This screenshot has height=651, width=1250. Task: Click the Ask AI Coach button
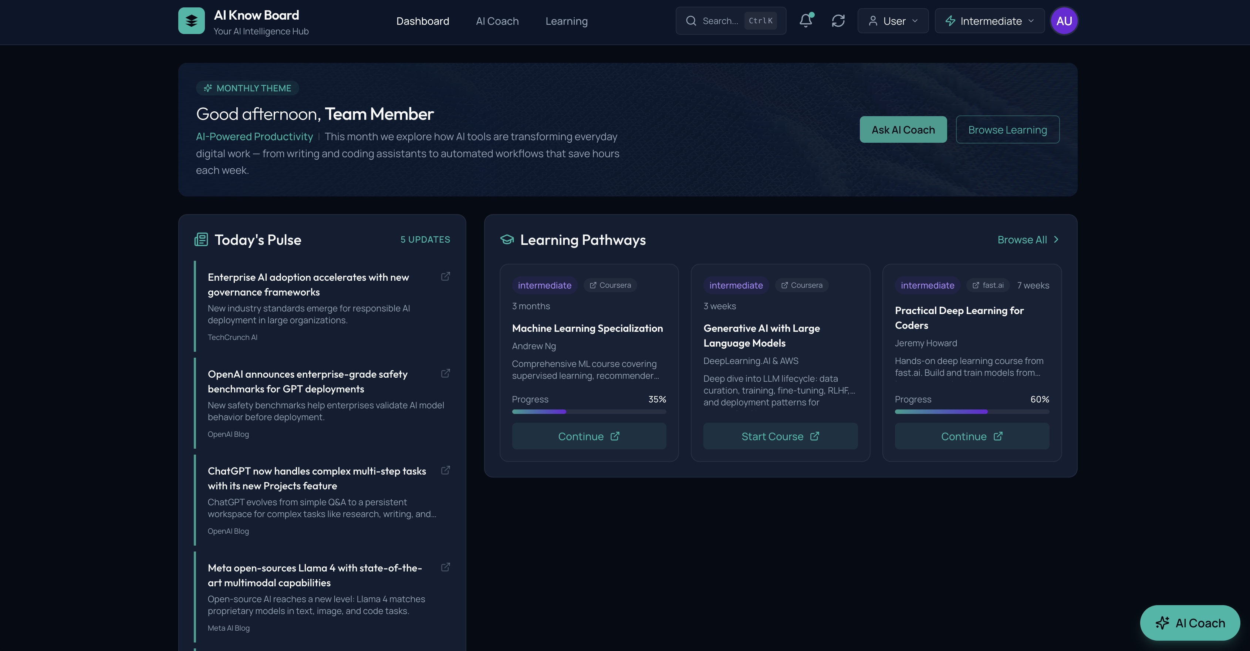click(x=903, y=129)
